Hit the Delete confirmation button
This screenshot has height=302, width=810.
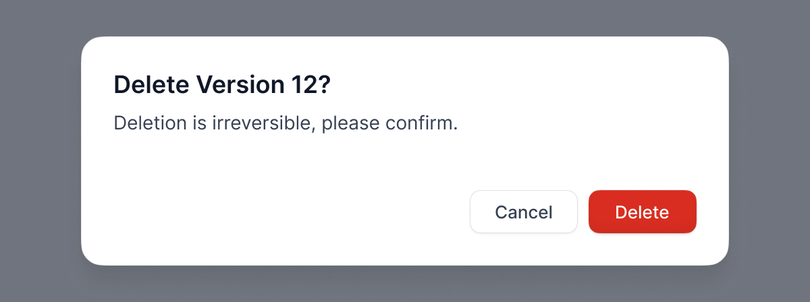pos(642,212)
